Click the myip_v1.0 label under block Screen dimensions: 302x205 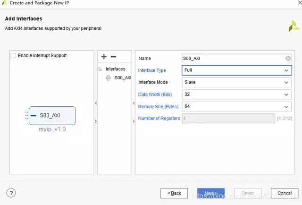[x=52, y=129]
